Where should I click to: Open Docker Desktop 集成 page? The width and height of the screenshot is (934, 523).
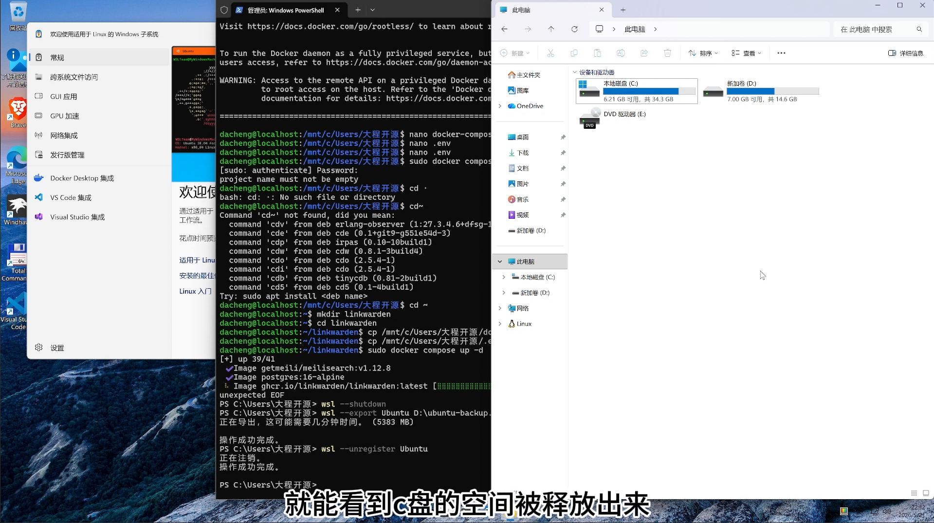99,178
